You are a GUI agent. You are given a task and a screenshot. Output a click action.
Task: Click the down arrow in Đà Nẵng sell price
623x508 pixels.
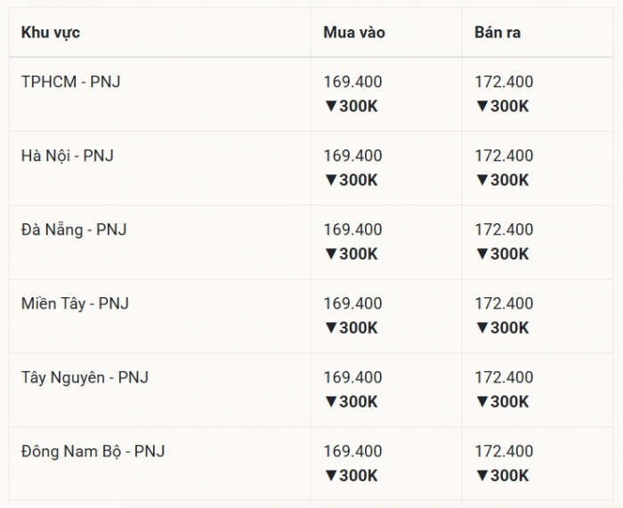[481, 254]
